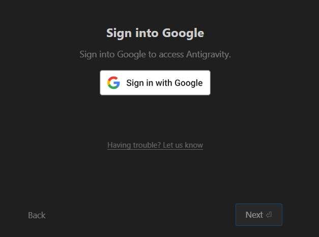Click the word Next in the outlined button
The width and height of the screenshot is (319, 237).
254,215
